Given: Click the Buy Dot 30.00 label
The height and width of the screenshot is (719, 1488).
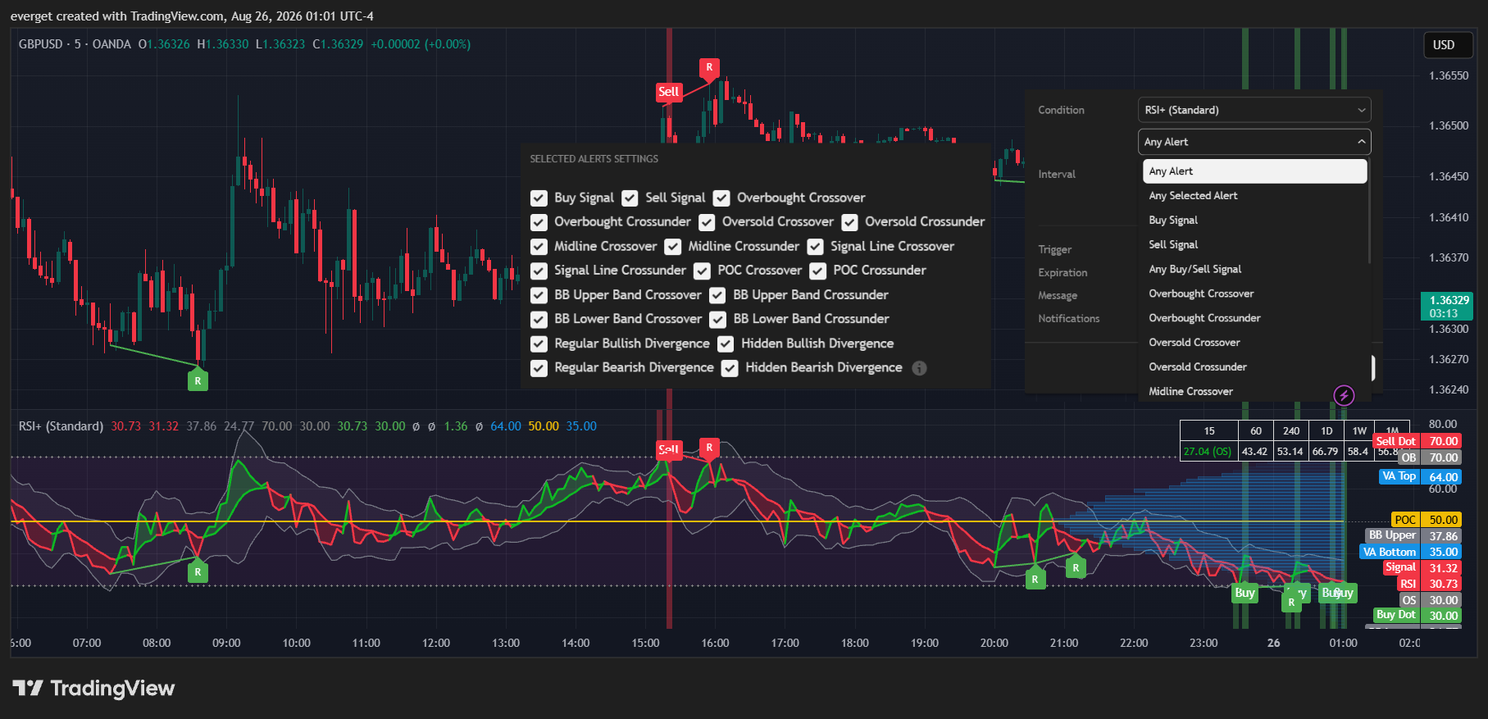Looking at the screenshot, I should tap(1418, 615).
